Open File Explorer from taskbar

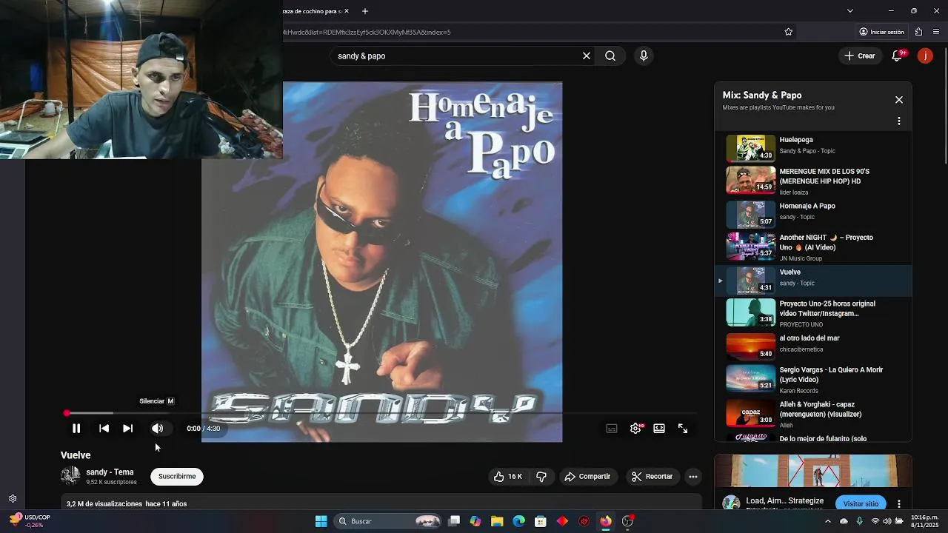(x=497, y=521)
